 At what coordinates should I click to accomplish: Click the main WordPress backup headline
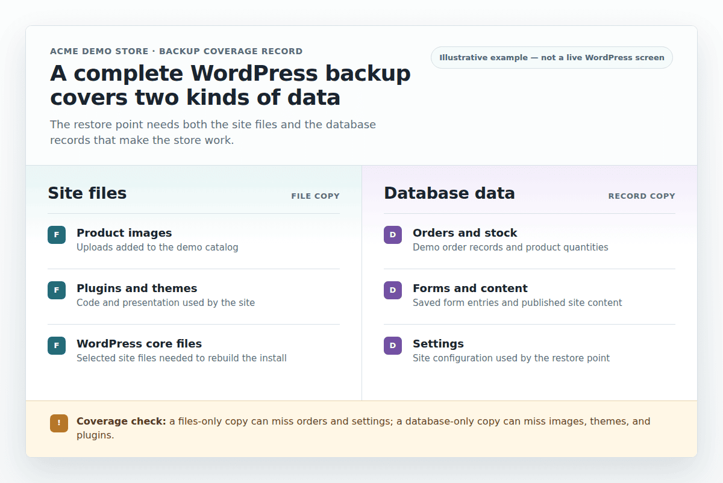tap(230, 85)
